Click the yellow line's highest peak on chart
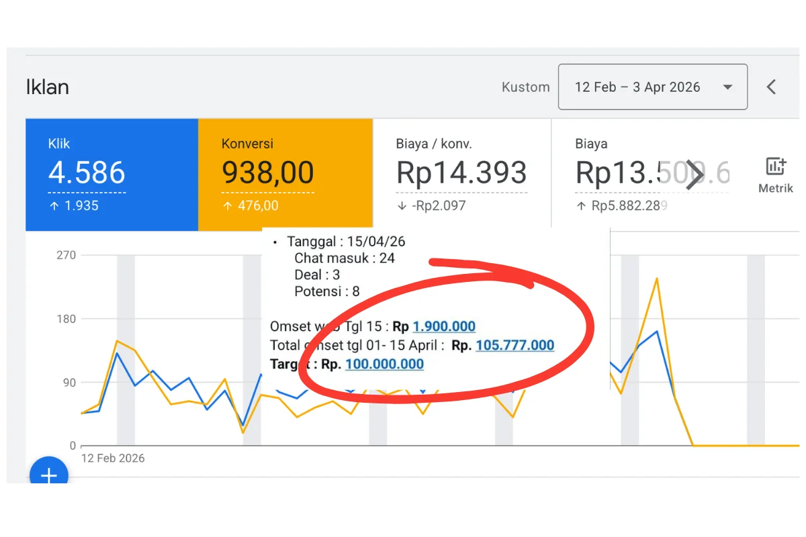The width and height of the screenshot is (806, 537). click(656, 278)
